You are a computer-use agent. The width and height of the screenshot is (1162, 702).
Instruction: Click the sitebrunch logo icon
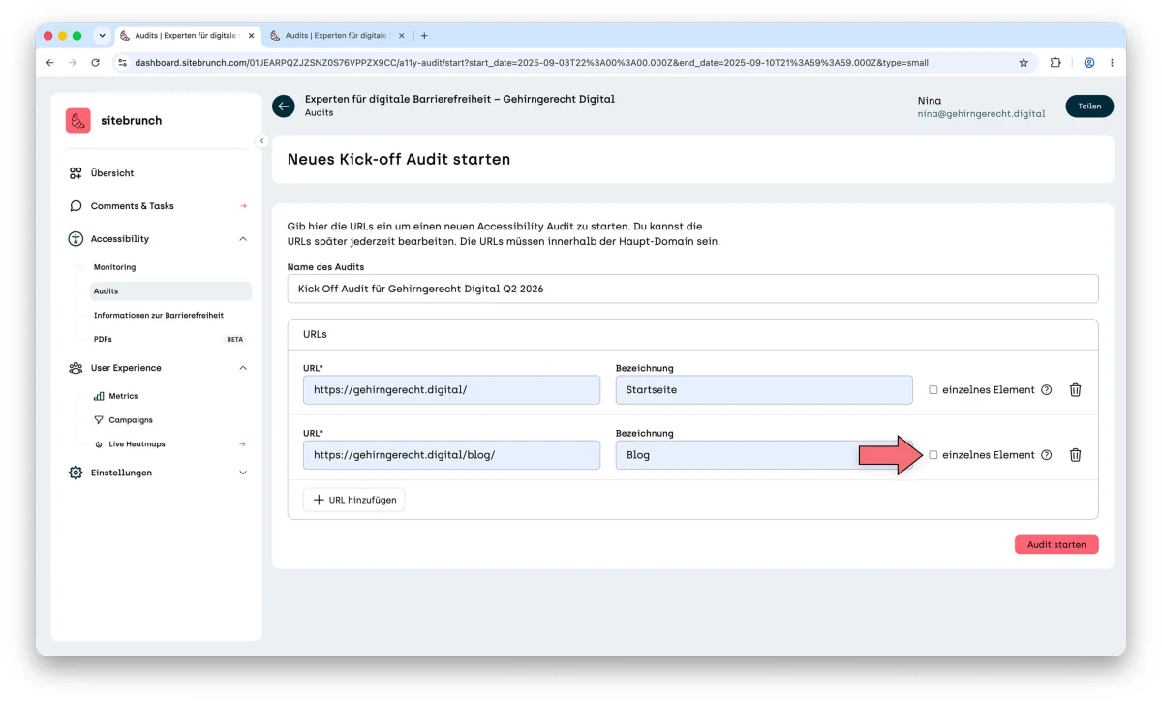click(x=78, y=121)
